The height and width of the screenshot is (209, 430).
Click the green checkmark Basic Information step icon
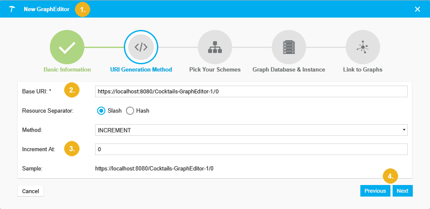click(x=67, y=48)
